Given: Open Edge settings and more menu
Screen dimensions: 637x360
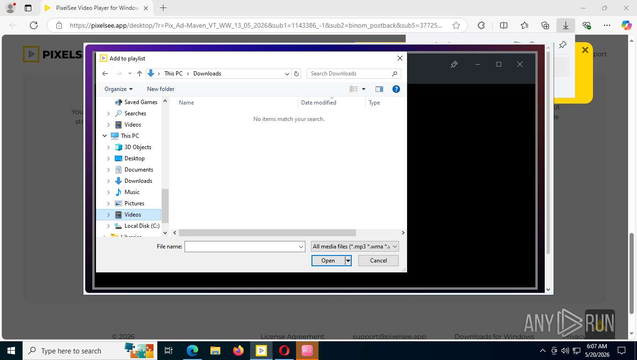Looking at the screenshot, I should 607,26.
